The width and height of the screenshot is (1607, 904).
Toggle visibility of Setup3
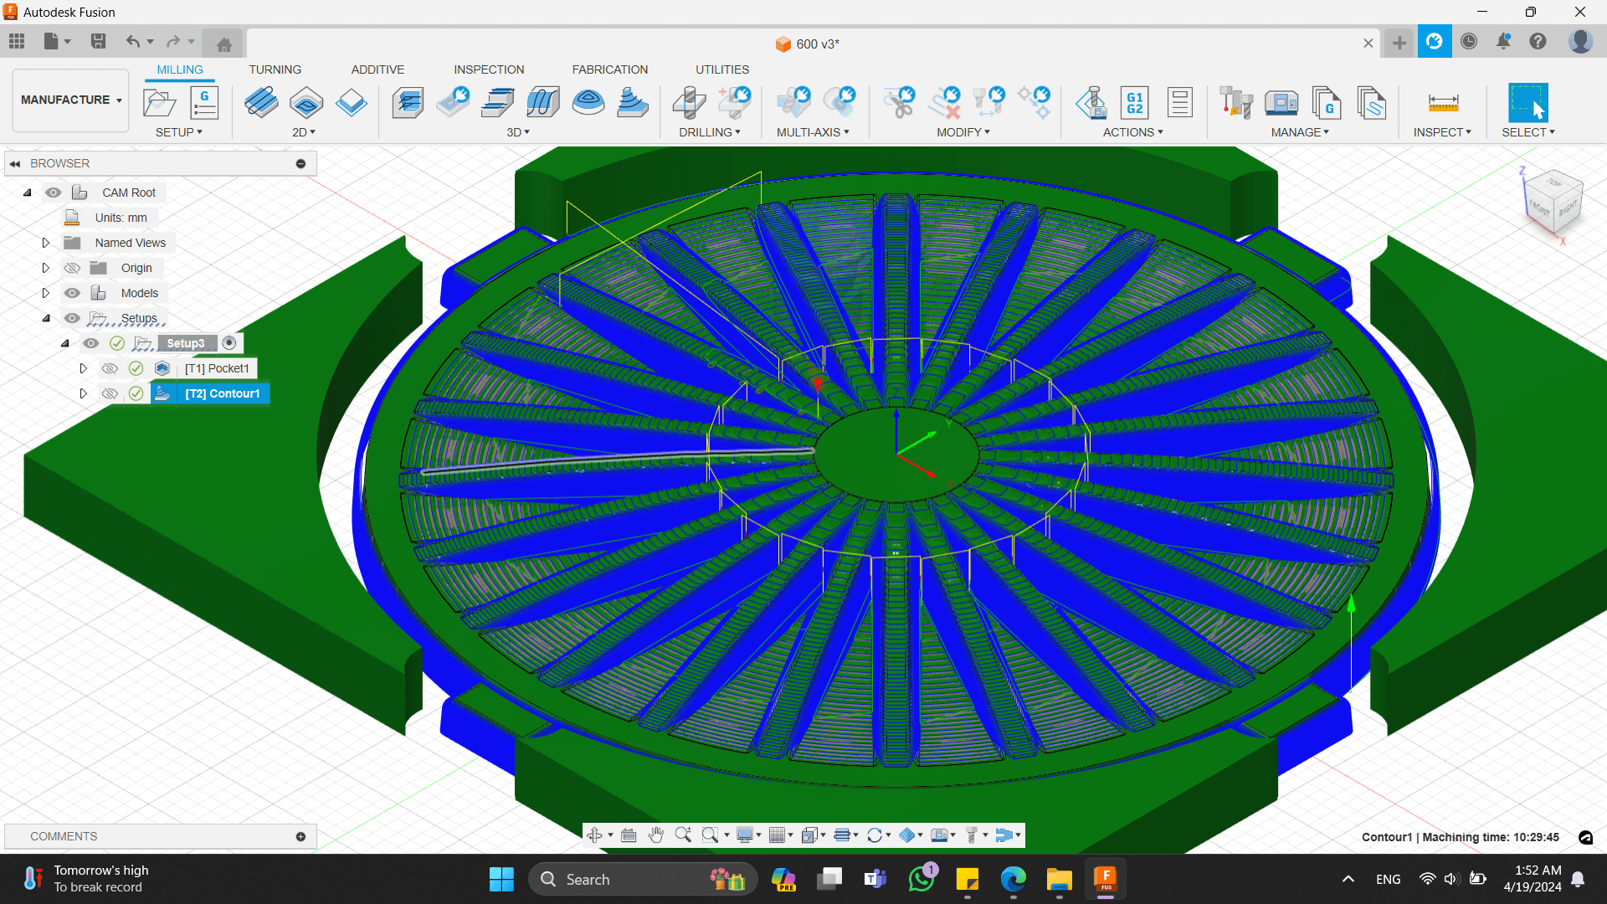(91, 343)
